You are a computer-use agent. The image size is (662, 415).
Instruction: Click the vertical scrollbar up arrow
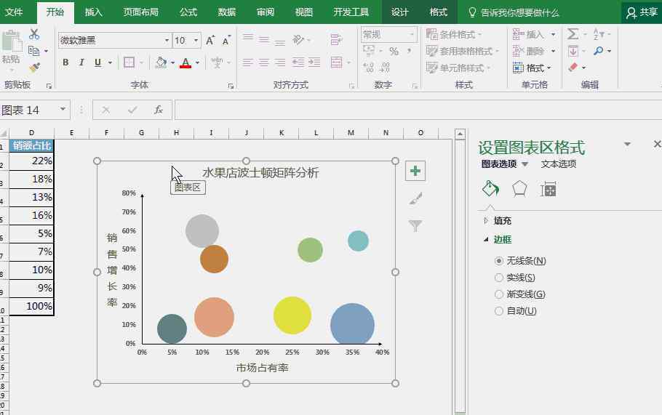click(x=460, y=134)
